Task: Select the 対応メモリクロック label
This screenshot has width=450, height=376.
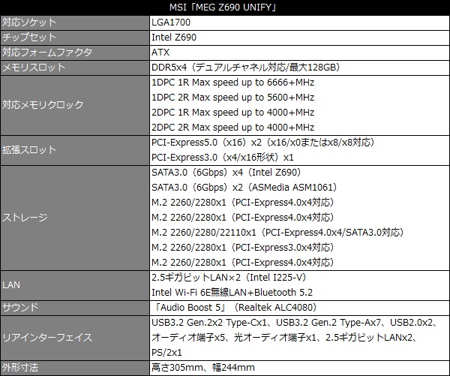Action: pyautogui.click(x=43, y=105)
